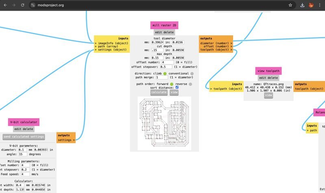Viewport: 325px width, 193px height.
Task: Click the mill raster 2D module title
Action: pos(164,25)
